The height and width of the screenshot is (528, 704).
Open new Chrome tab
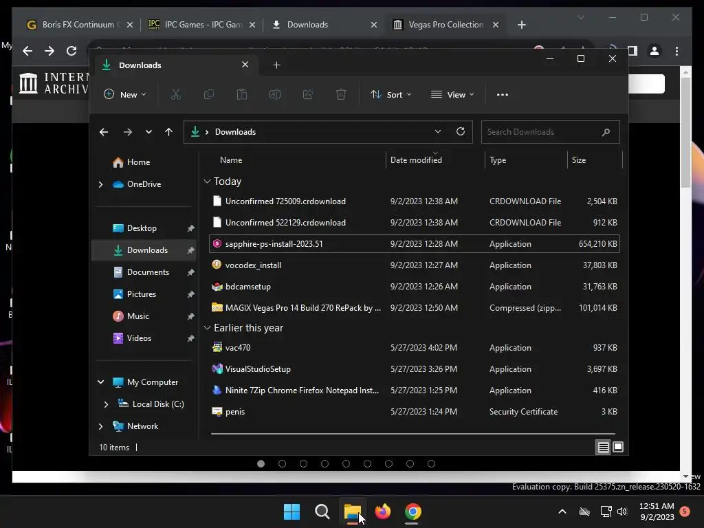pos(521,25)
